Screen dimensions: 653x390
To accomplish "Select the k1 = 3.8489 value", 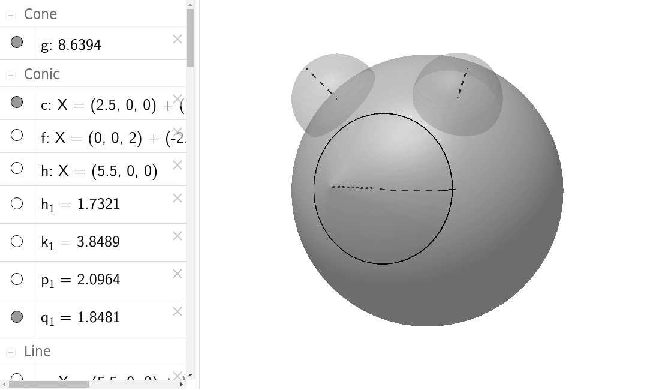I will (x=80, y=242).
